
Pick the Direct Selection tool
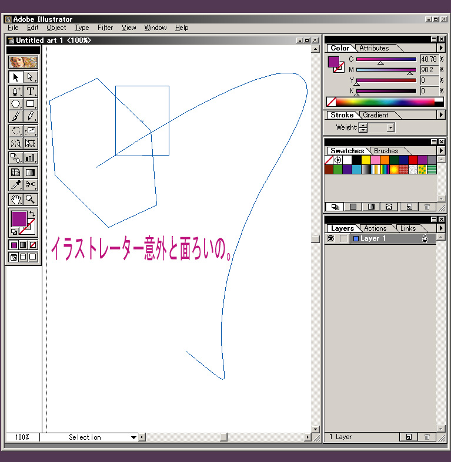(x=30, y=77)
